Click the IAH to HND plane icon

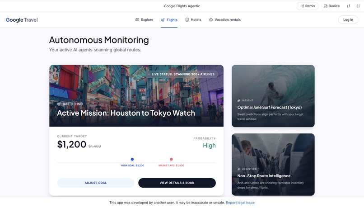point(59,104)
